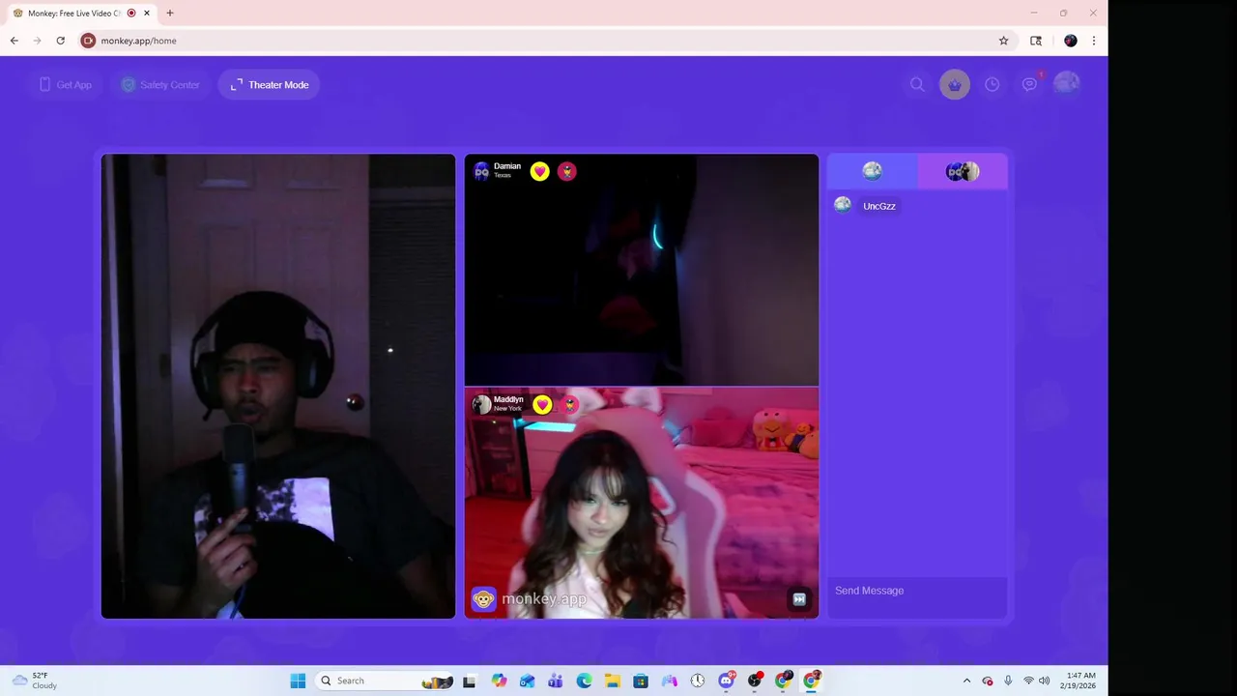Open File Explorer from the taskbar

point(613,681)
